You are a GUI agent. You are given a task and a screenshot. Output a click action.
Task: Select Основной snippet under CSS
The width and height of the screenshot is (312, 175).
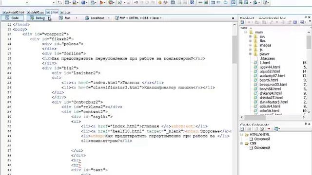click(x=262, y=148)
